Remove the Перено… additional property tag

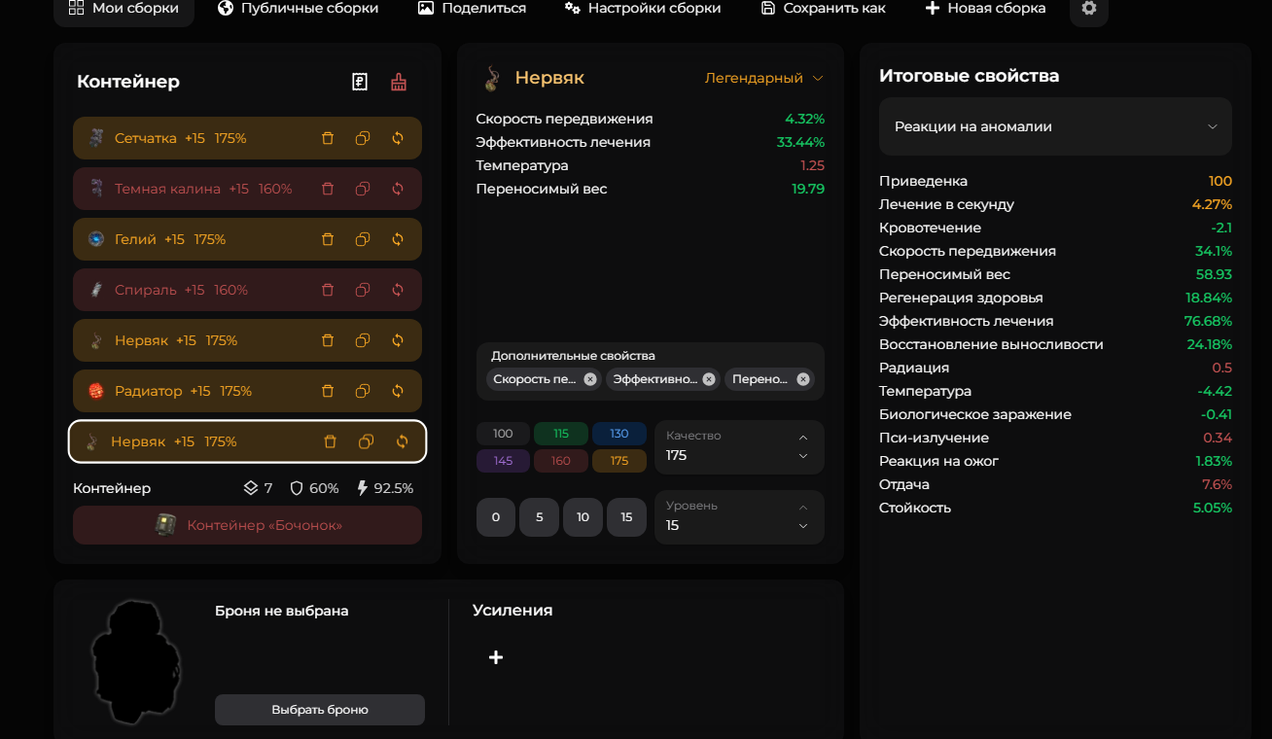pos(803,379)
